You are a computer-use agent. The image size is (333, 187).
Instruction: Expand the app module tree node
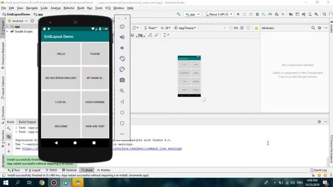(x=8, y=26)
